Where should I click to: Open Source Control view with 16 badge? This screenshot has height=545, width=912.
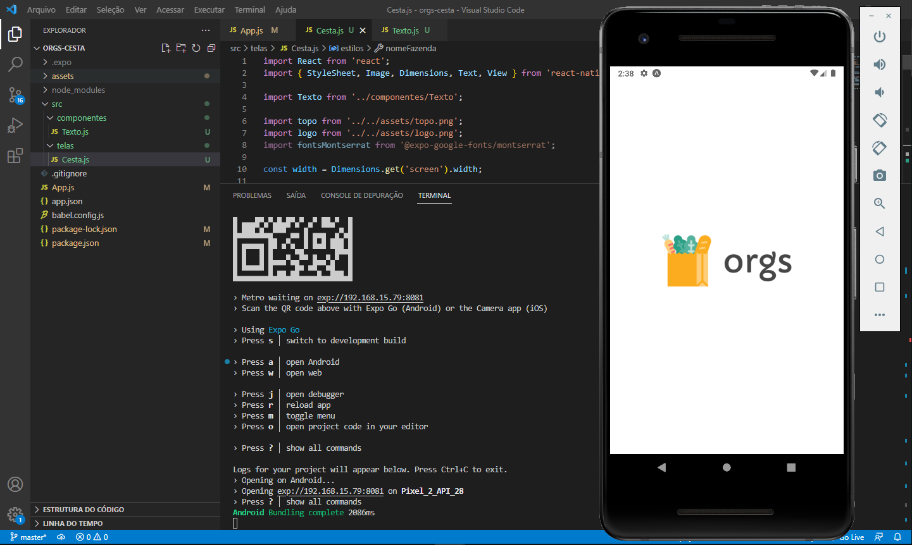[x=15, y=95]
